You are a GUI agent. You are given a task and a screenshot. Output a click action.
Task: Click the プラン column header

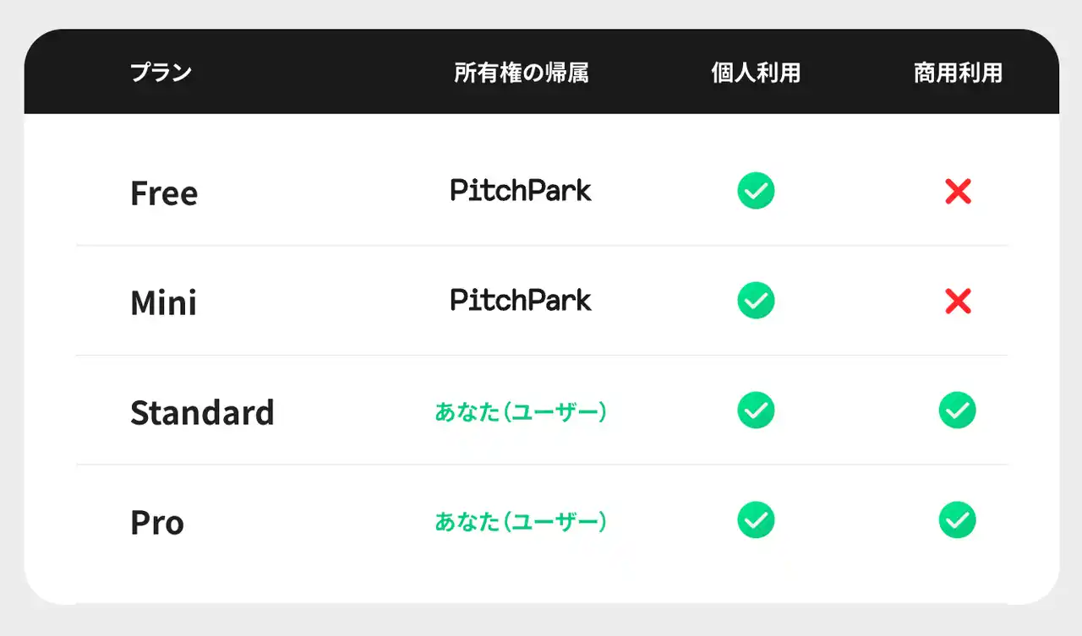(x=161, y=73)
